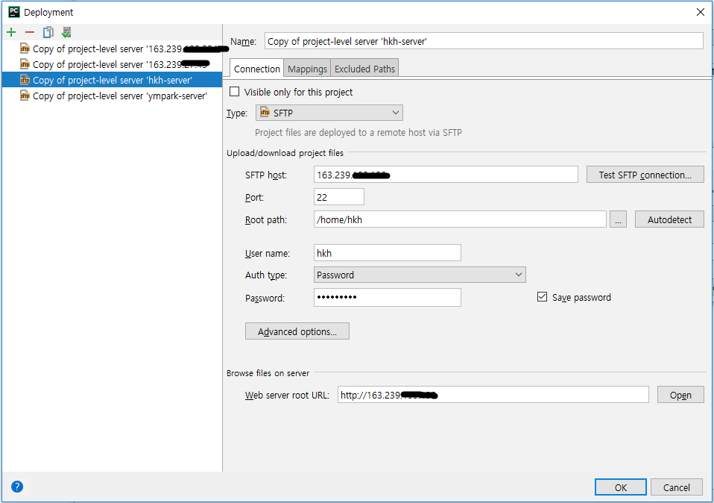Click the Autodetect root path button
714x503 pixels.
[669, 219]
